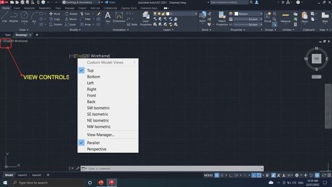Click the object color wheel icon
Image resolution: width=332 pixels, height=187 pixels.
(x=231, y=14)
